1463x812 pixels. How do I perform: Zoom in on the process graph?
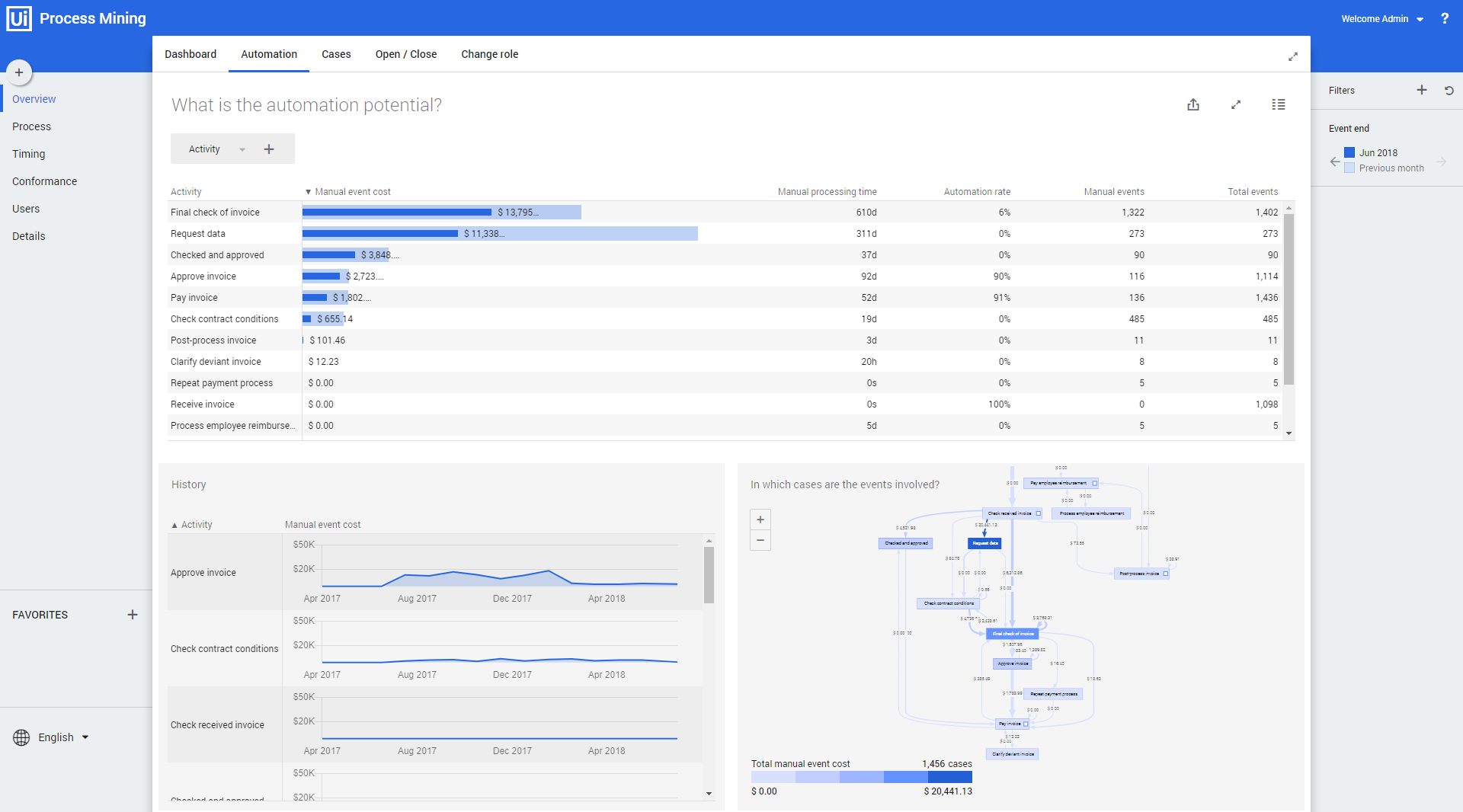(x=760, y=520)
